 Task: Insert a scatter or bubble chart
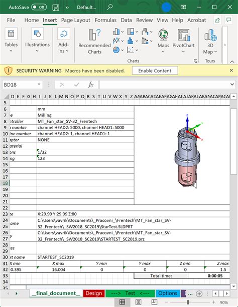coord(133,50)
